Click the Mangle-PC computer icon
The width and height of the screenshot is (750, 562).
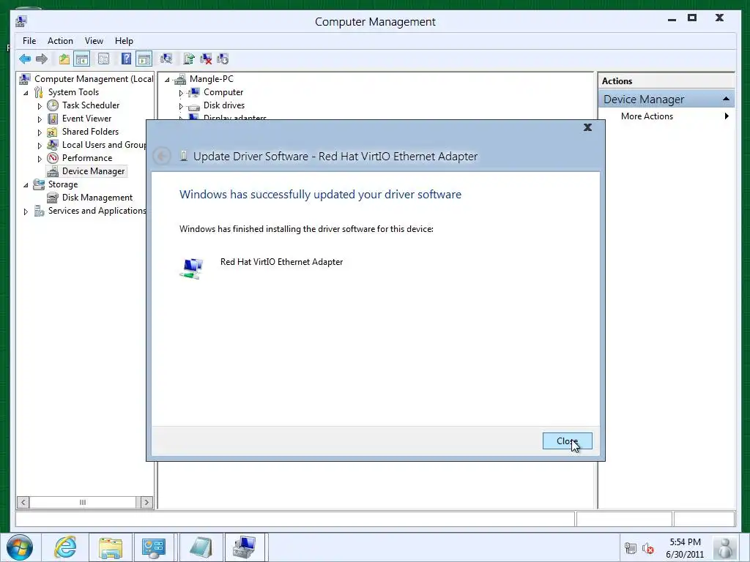[x=180, y=79]
